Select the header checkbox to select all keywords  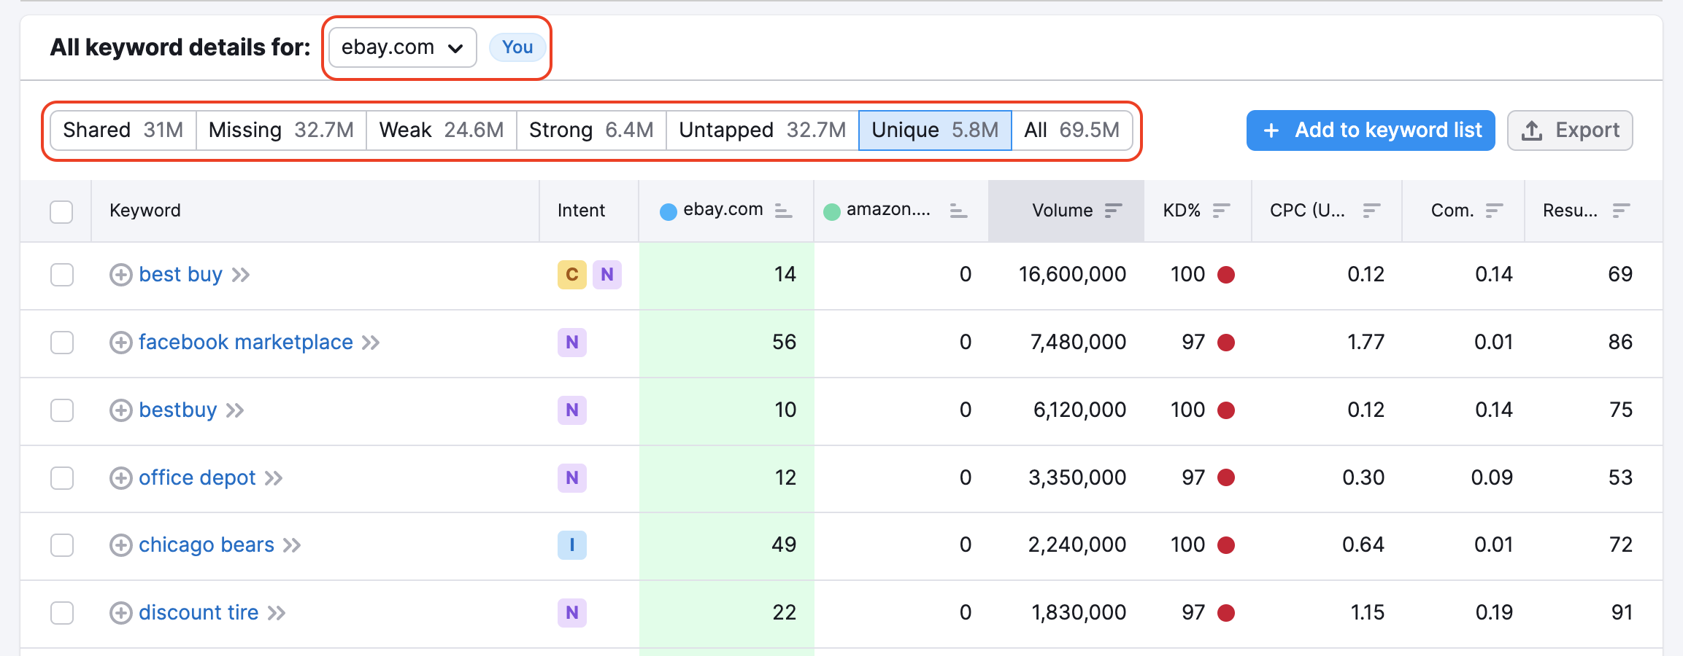tap(61, 211)
